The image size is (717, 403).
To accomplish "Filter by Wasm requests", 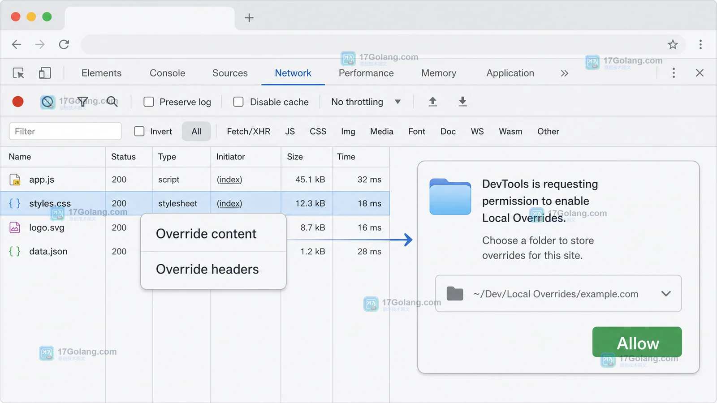I will point(510,131).
